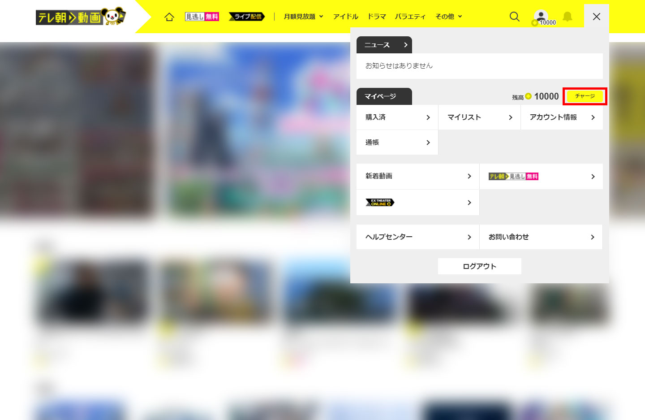Viewport: 645px width, 420px height.
Task: Go to アカウント情報 page
Action: [561, 117]
